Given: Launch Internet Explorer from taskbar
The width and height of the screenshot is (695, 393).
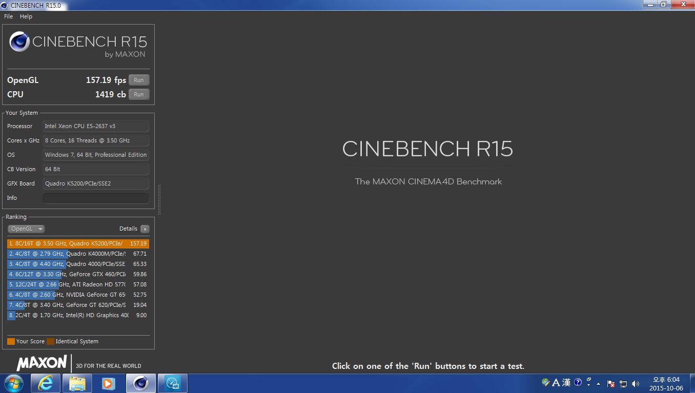Looking at the screenshot, I should [x=46, y=383].
